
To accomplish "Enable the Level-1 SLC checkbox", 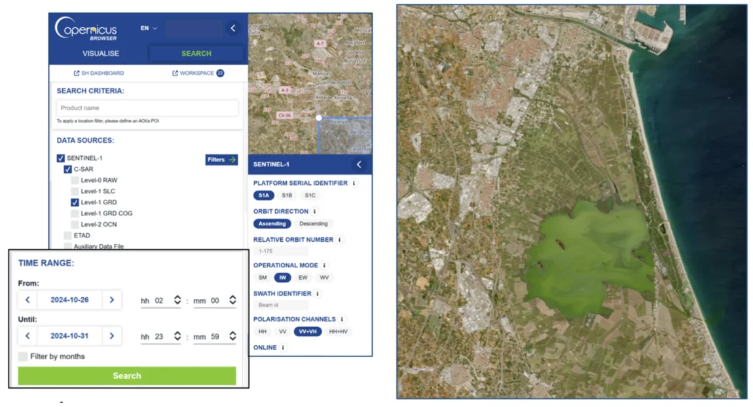I will pyautogui.click(x=75, y=191).
